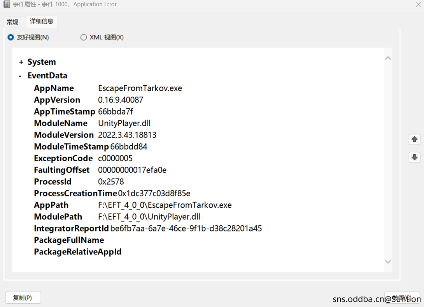Click the EscapeFromTarkov.exe AppName value
Screen dimensions: 424x307
pyautogui.click(x=140, y=88)
